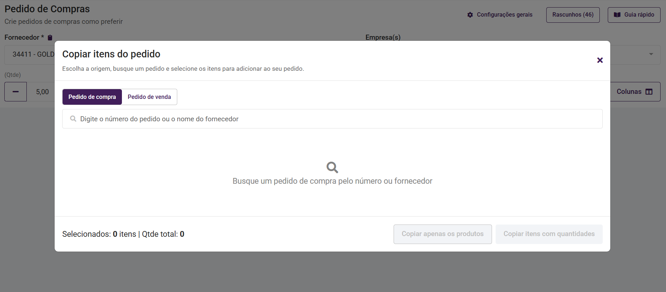Expand the Empresa(s) dropdown arrow
The height and width of the screenshot is (292, 666).
[651, 54]
